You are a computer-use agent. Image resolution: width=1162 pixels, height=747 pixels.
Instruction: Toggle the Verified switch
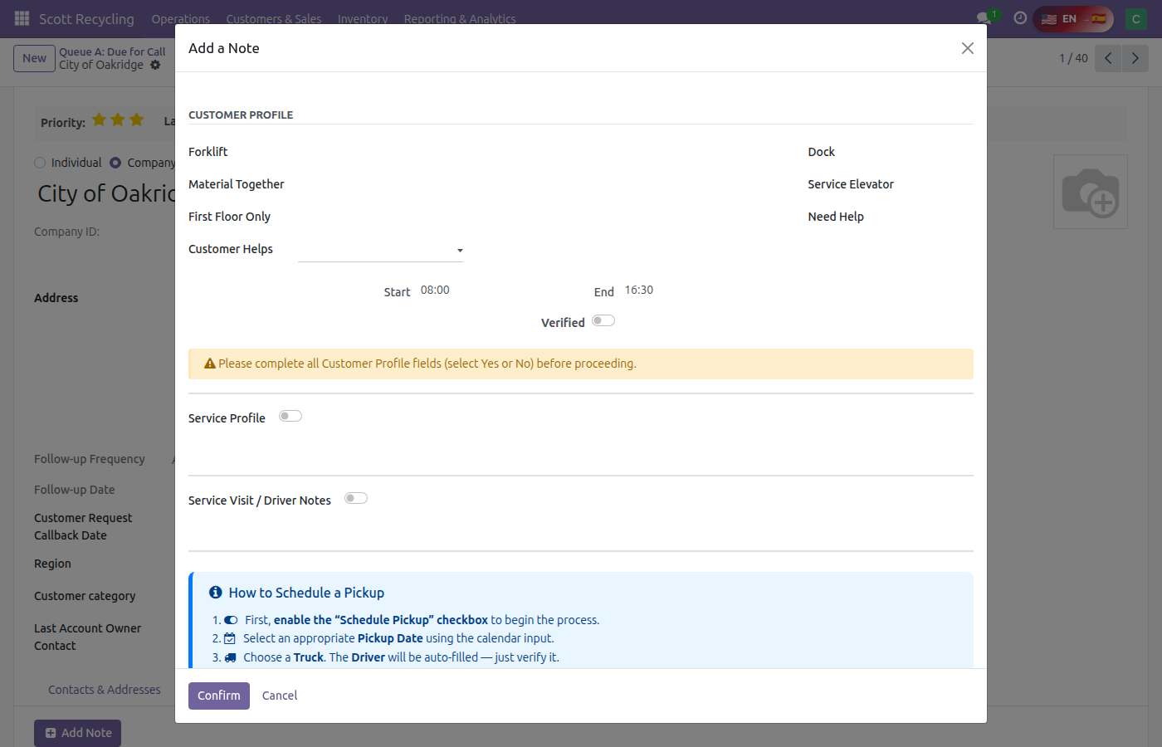point(603,321)
